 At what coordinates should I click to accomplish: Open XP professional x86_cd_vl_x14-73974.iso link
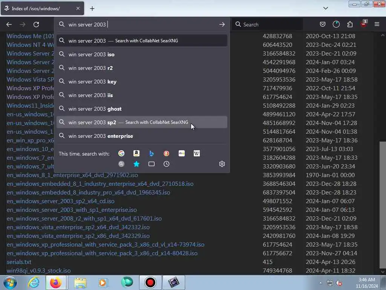[x=106, y=244]
